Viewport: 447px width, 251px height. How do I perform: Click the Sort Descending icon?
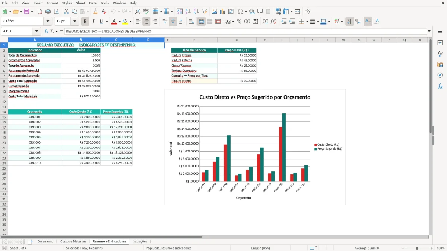196,12
